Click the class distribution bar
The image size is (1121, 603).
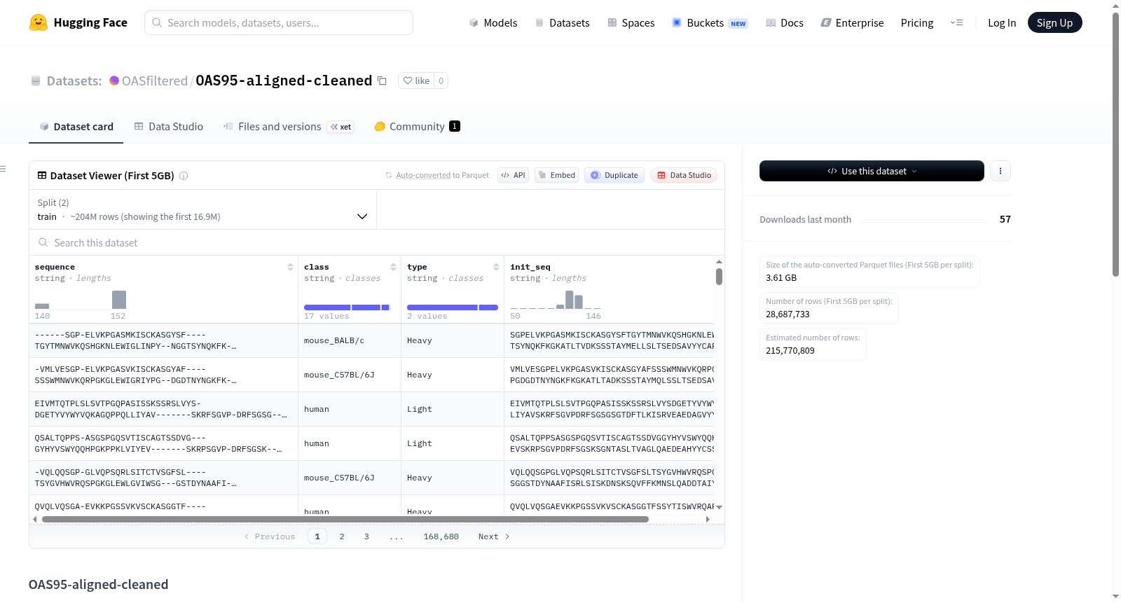347,307
